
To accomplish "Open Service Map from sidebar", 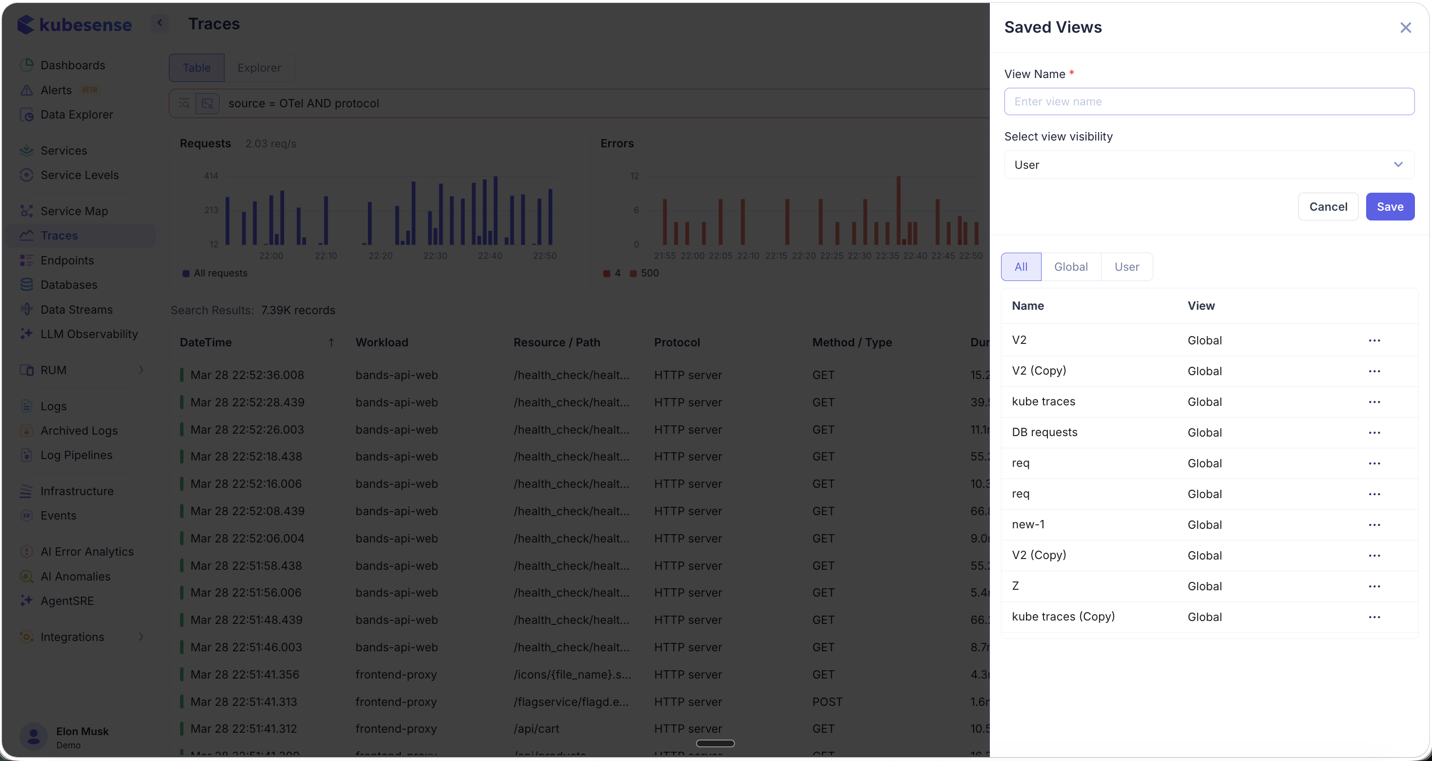I will click(74, 211).
